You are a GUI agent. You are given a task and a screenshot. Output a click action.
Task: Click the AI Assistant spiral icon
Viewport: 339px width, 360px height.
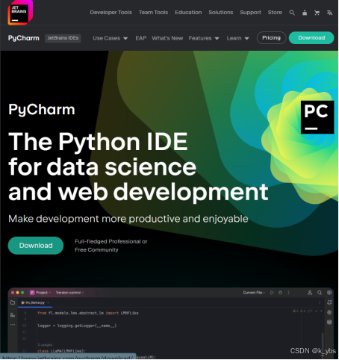click(329, 312)
